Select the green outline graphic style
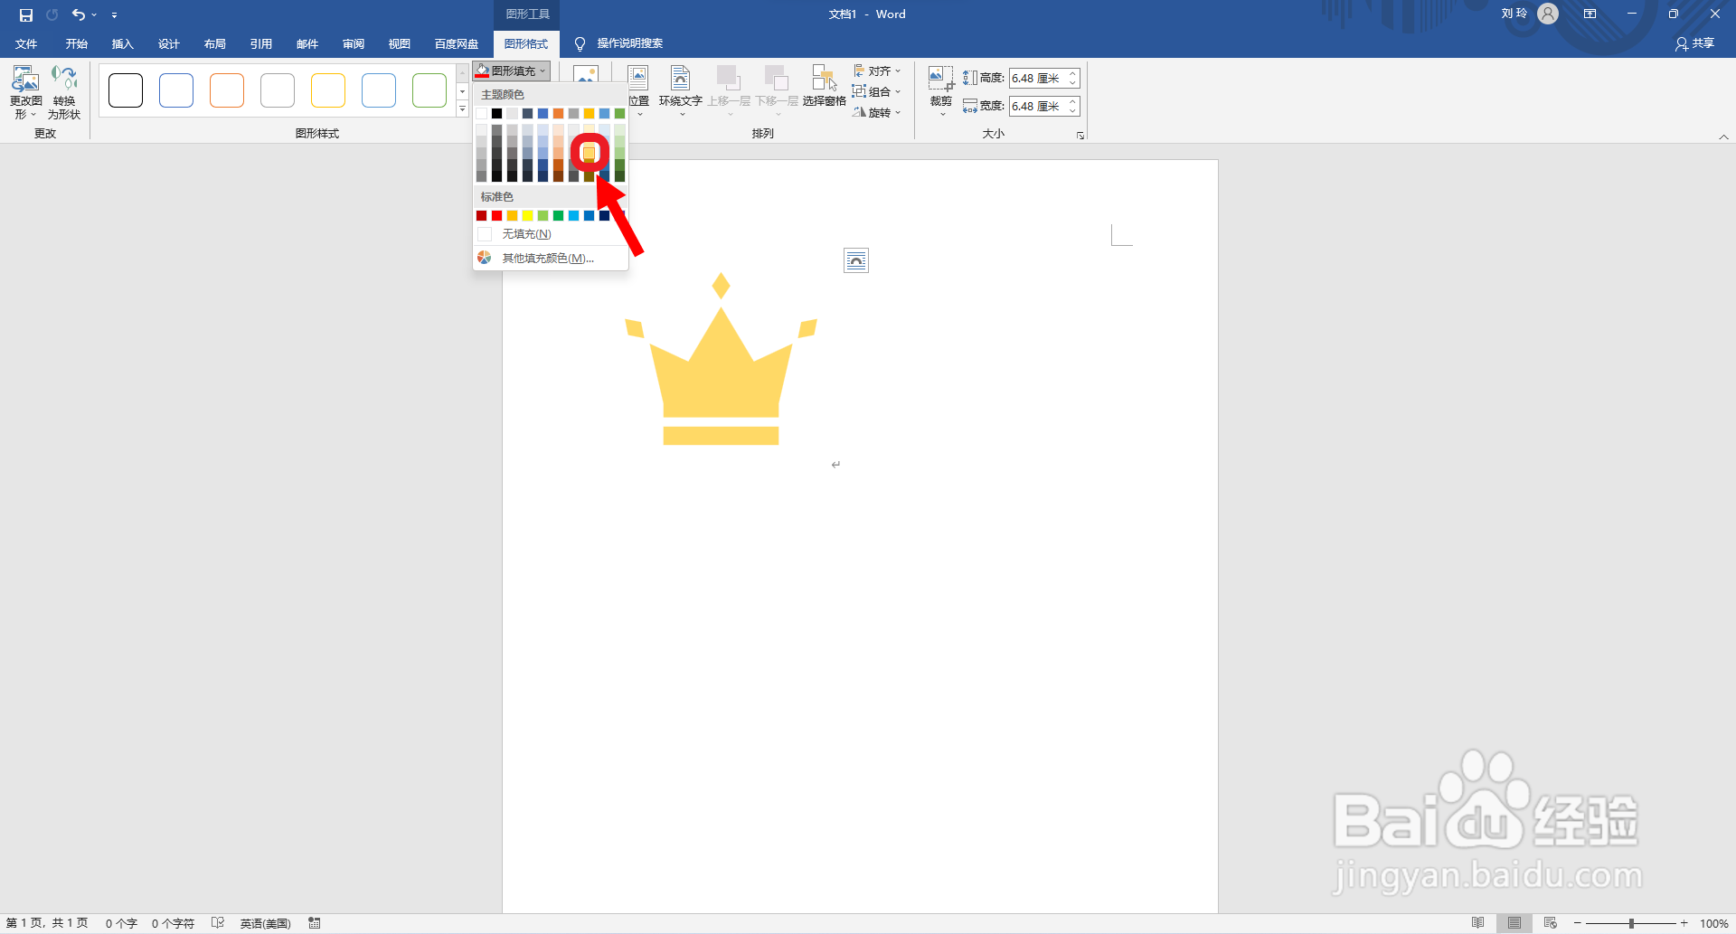This screenshot has width=1736, height=934. pos(429,90)
